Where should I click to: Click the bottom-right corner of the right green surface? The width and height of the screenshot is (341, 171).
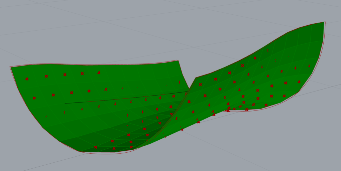click(x=299, y=91)
